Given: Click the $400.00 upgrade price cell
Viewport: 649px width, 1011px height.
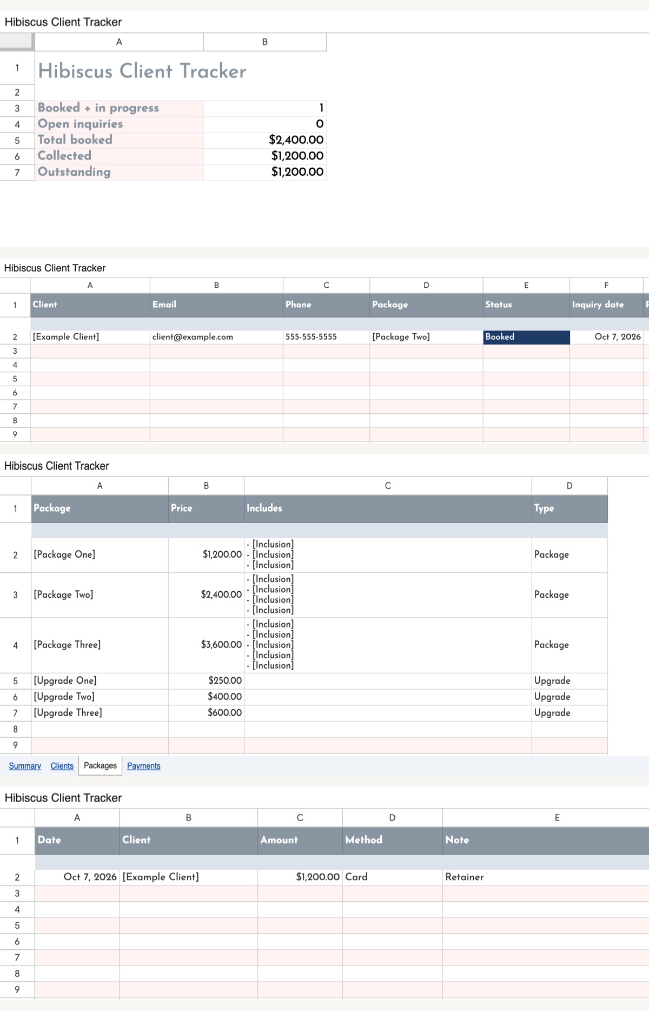Looking at the screenshot, I should tap(206, 697).
